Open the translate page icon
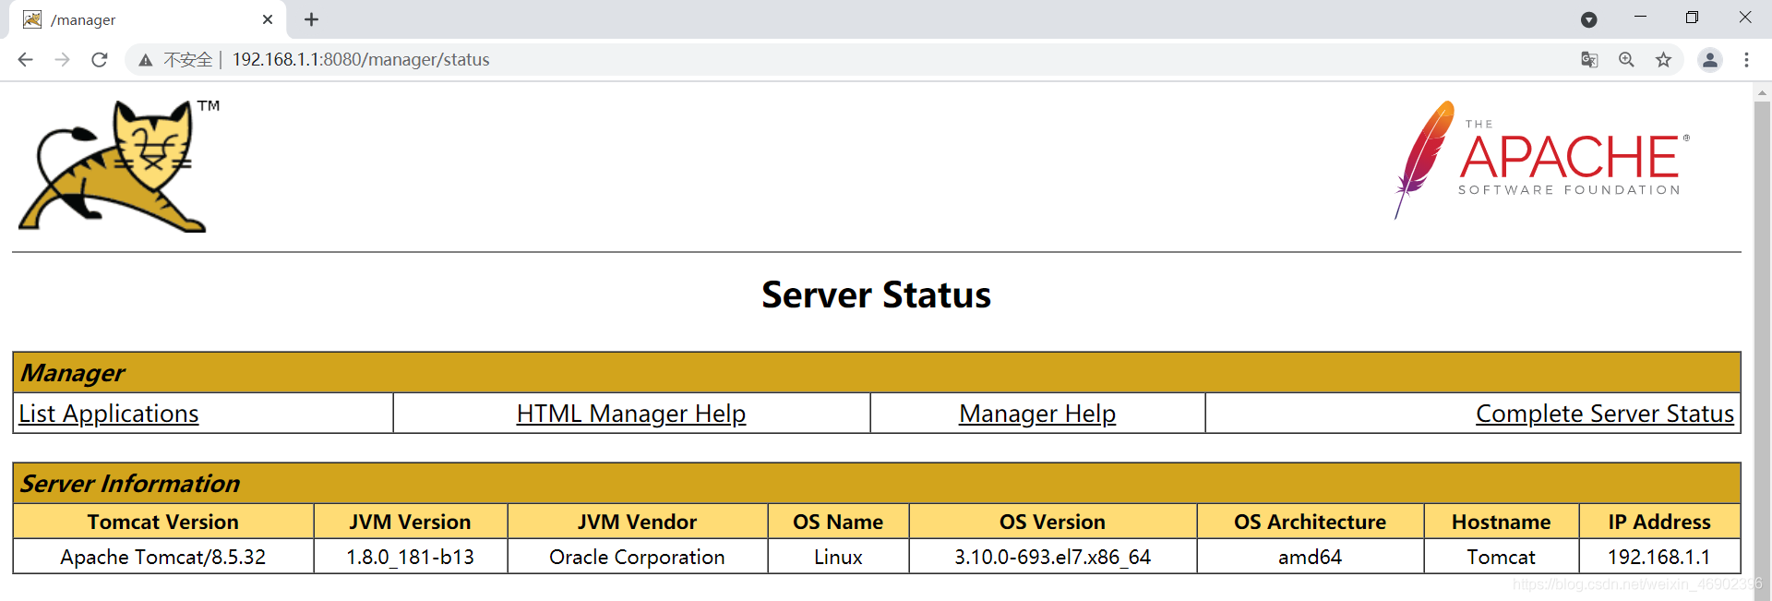 point(1589,60)
